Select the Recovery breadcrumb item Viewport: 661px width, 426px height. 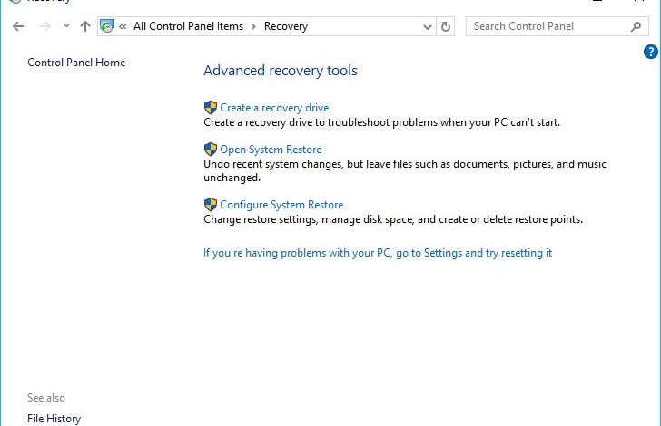coord(286,26)
